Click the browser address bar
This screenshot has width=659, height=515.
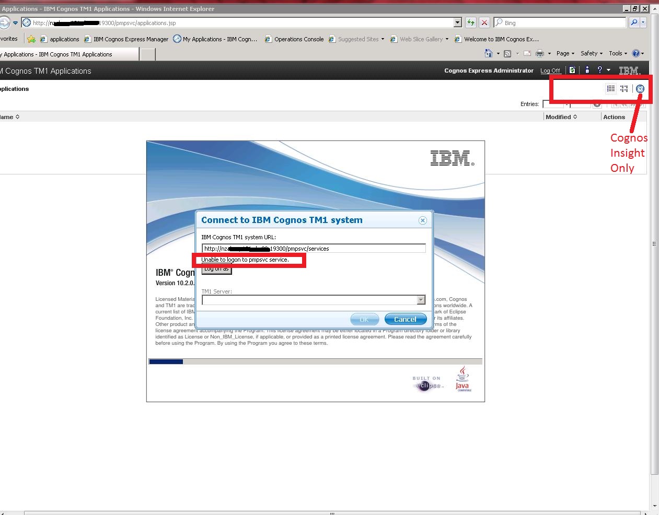[238, 22]
